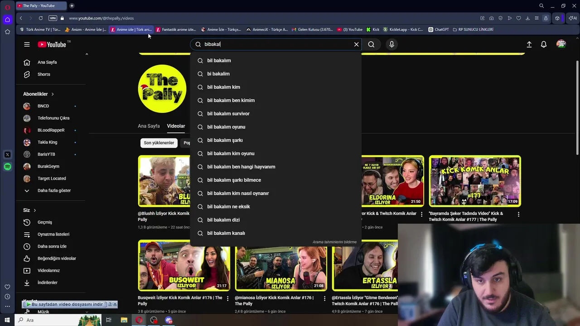Open the notifications bell
Screen dimensions: 580x326
(x=544, y=44)
